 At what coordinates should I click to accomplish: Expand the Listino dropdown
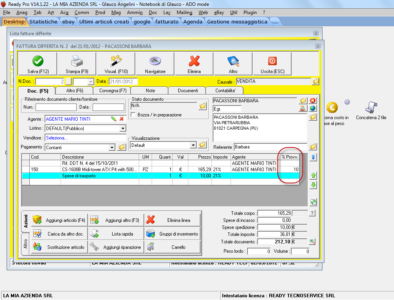pyautogui.click(x=123, y=129)
